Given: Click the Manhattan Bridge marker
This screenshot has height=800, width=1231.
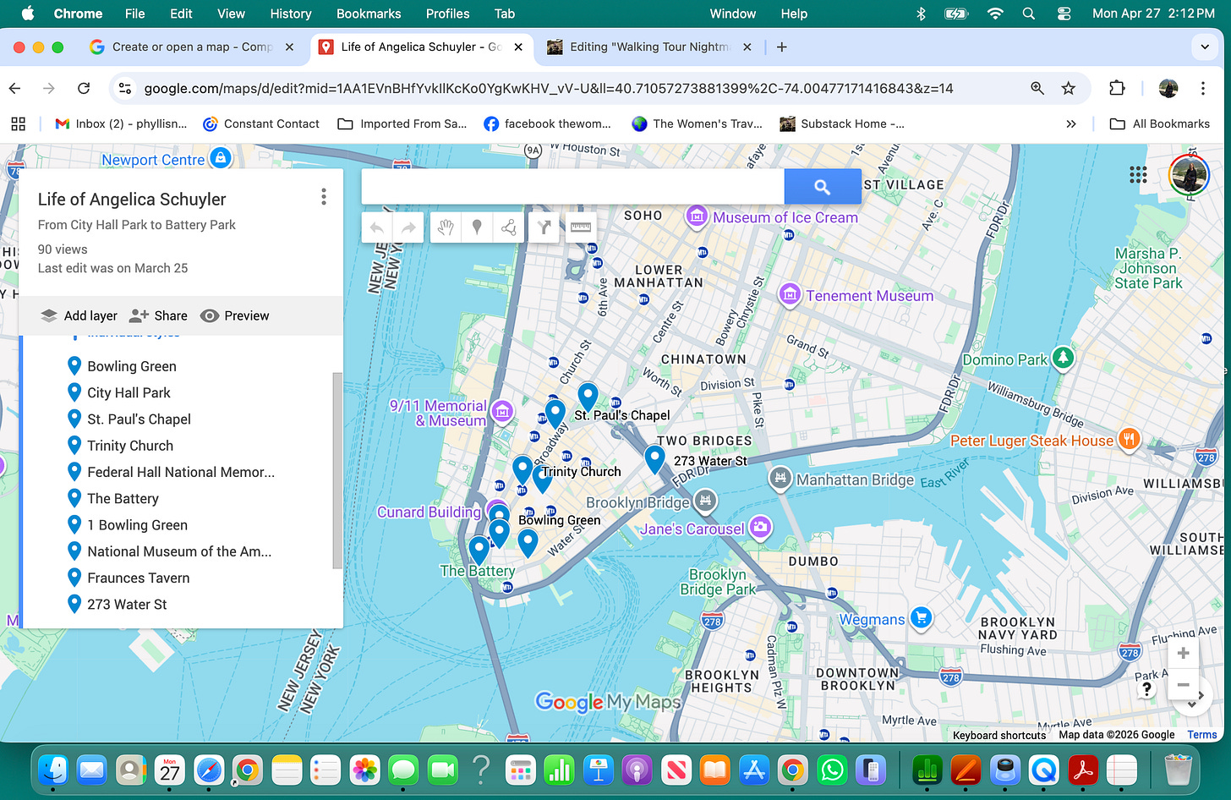Looking at the screenshot, I should click(780, 479).
